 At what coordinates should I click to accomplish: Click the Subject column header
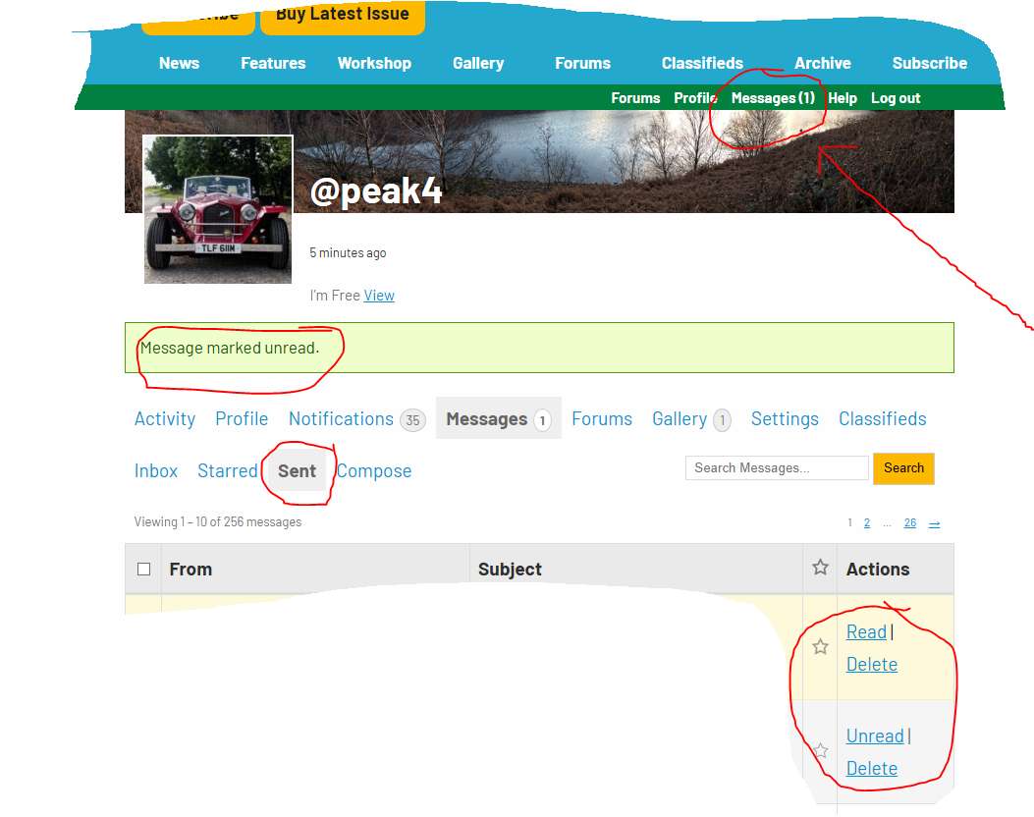pos(510,570)
